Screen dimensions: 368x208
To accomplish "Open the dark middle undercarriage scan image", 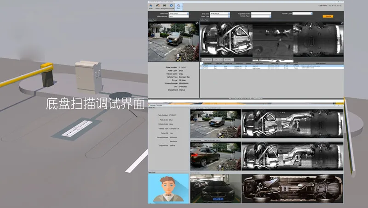I will tap(273, 42).
